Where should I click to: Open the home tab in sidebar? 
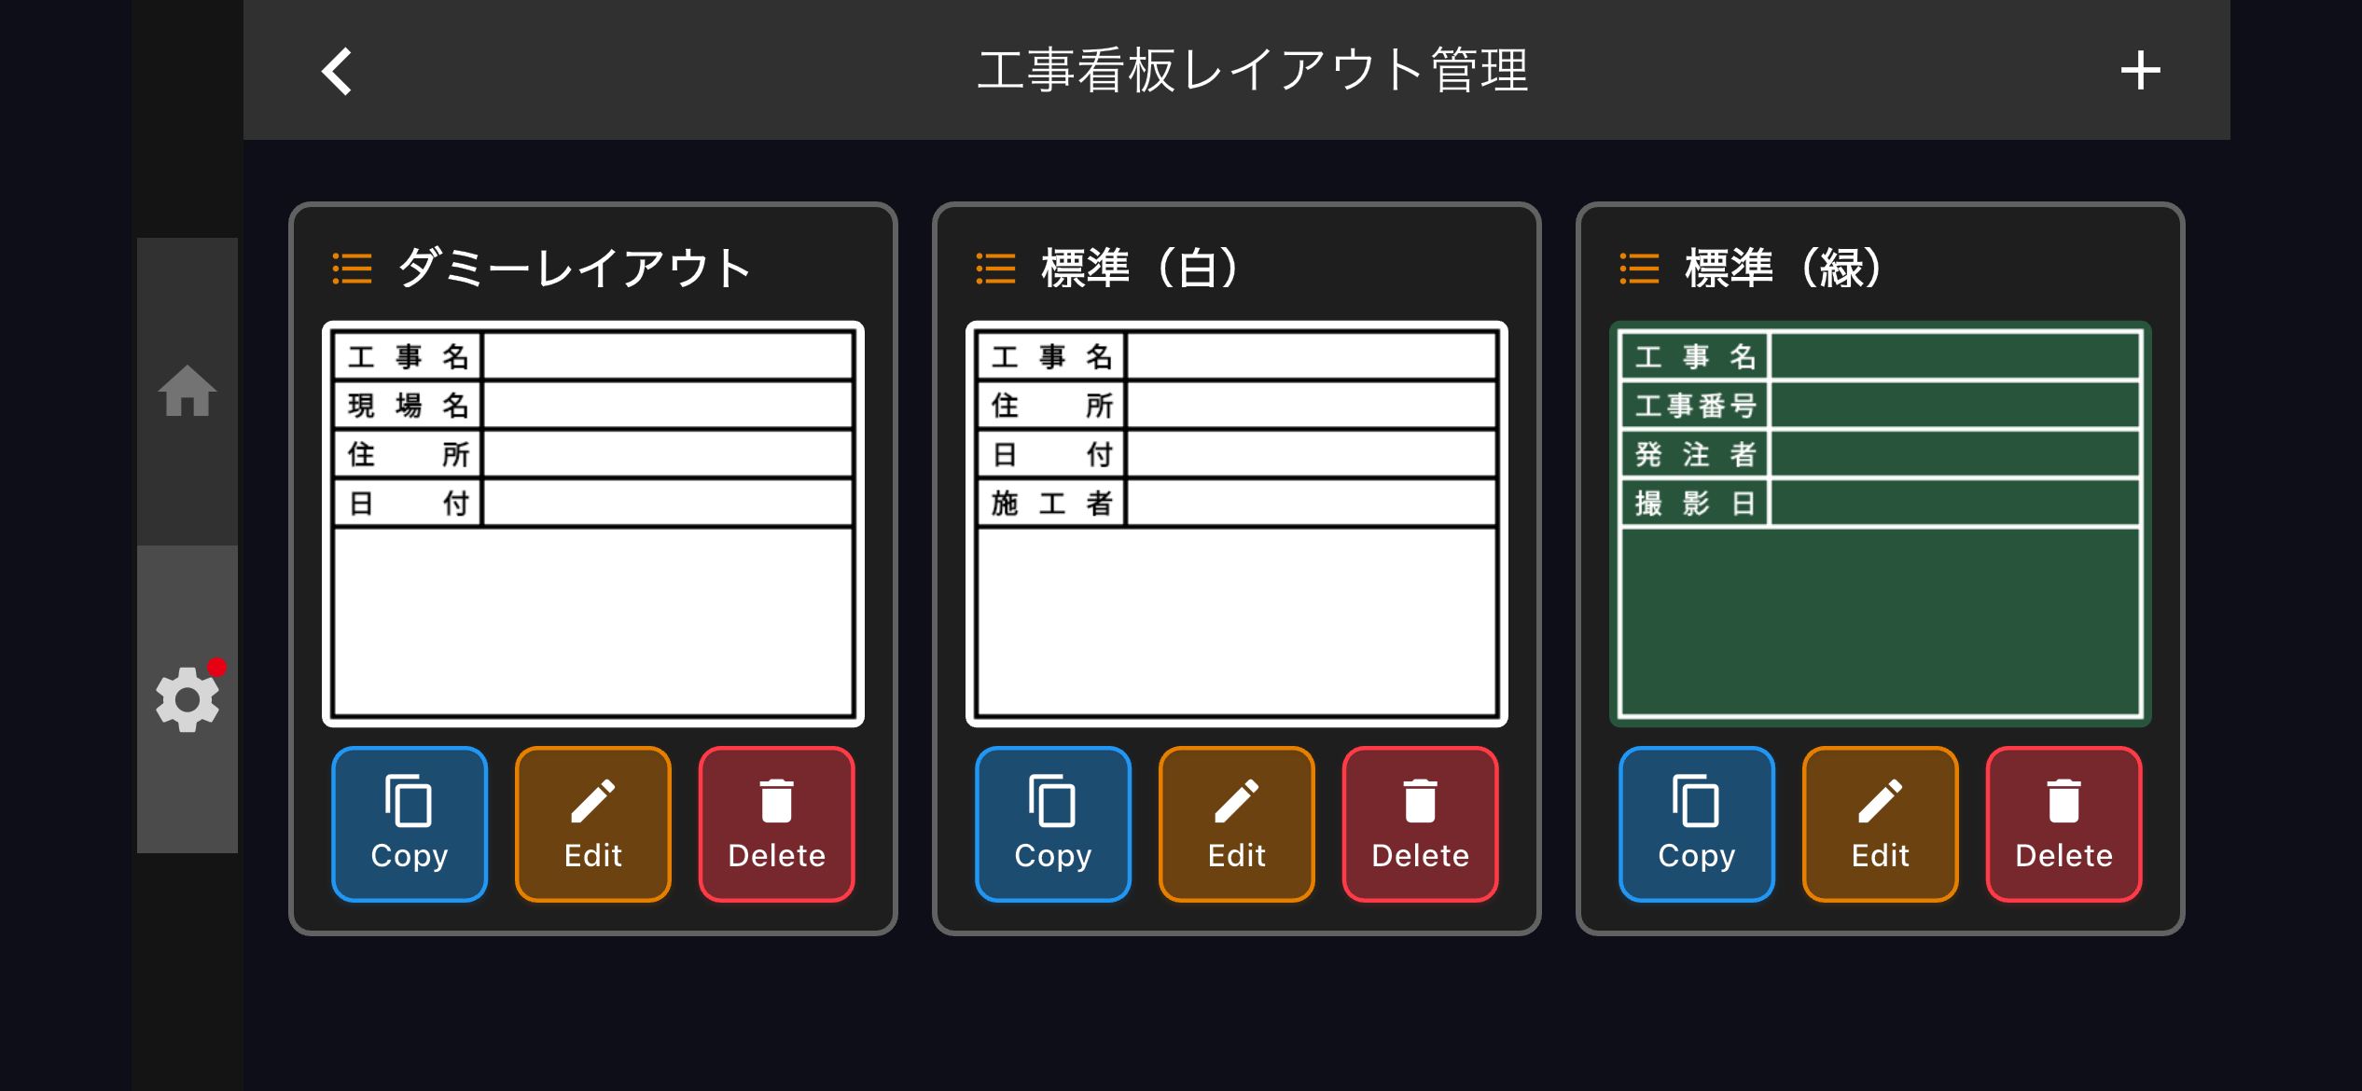(188, 391)
